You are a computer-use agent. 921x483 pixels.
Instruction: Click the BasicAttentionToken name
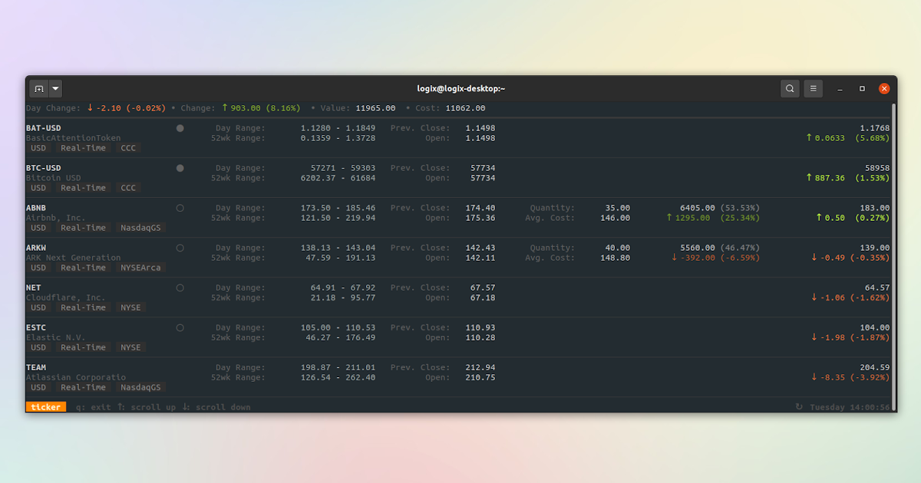click(74, 138)
